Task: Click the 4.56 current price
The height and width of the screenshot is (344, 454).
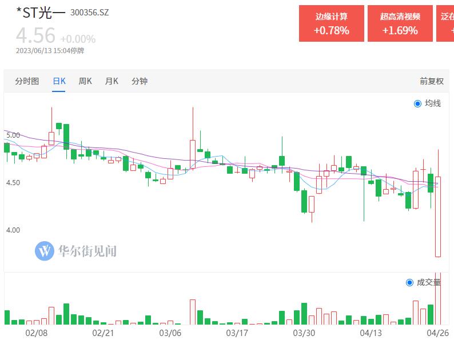Action: (35, 35)
